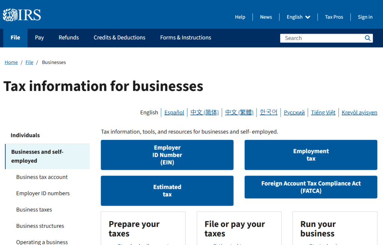Click the English language label above content
383x245 pixels.
149,112
